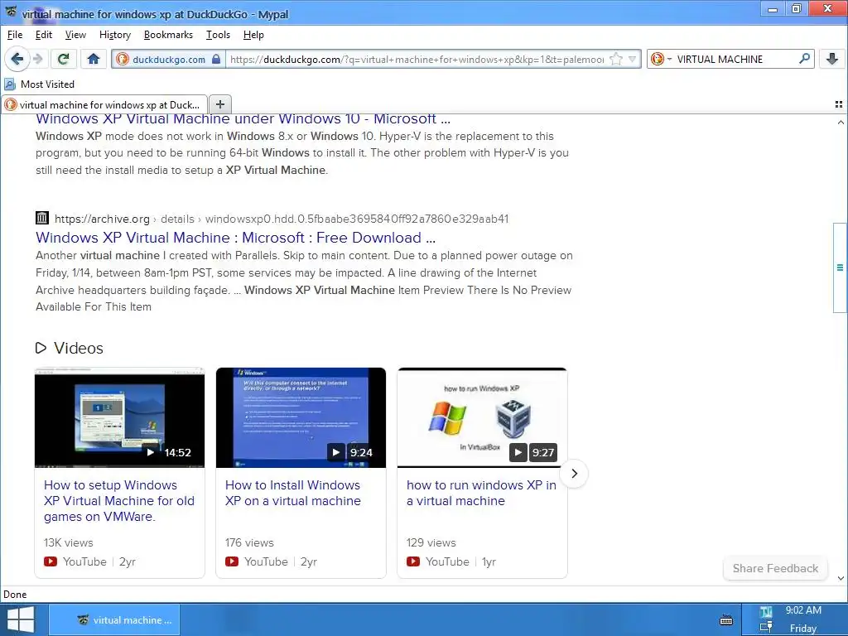848x636 pixels.
Task: Open the Help menu
Action: pyautogui.click(x=253, y=35)
